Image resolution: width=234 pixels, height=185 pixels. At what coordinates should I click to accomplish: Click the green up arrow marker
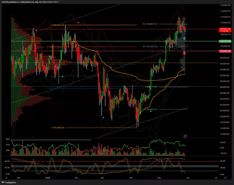[x=184, y=39]
